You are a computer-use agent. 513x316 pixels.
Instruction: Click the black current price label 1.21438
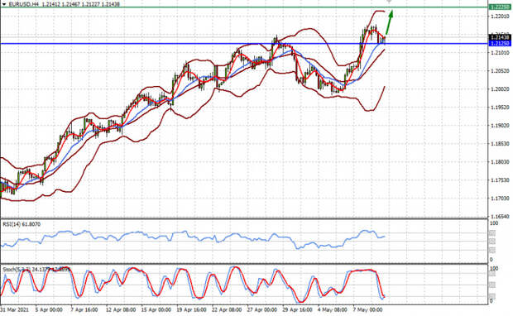pyautogui.click(x=500, y=37)
